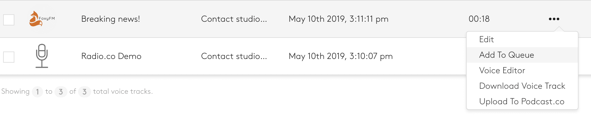Open the Breaking news! track title
591x121 pixels.
111,19
